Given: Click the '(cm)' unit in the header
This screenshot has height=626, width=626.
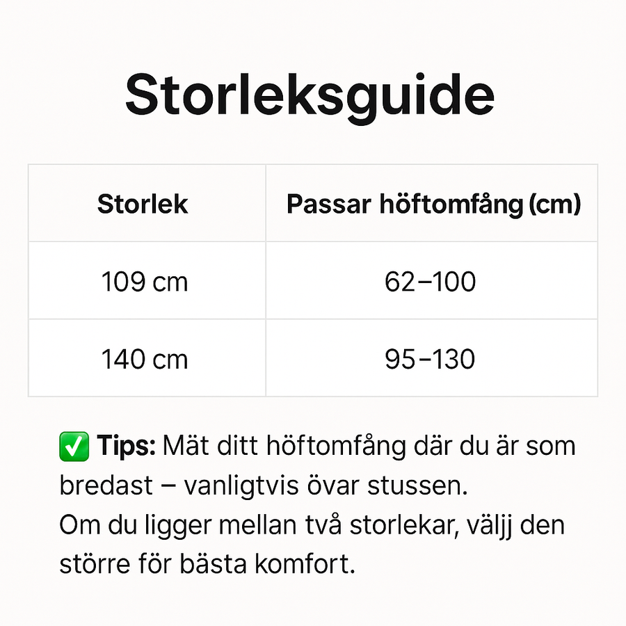Looking at the screenshot, I should [x=555, y=204].
